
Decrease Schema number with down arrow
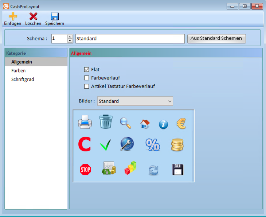coord(70,40)
